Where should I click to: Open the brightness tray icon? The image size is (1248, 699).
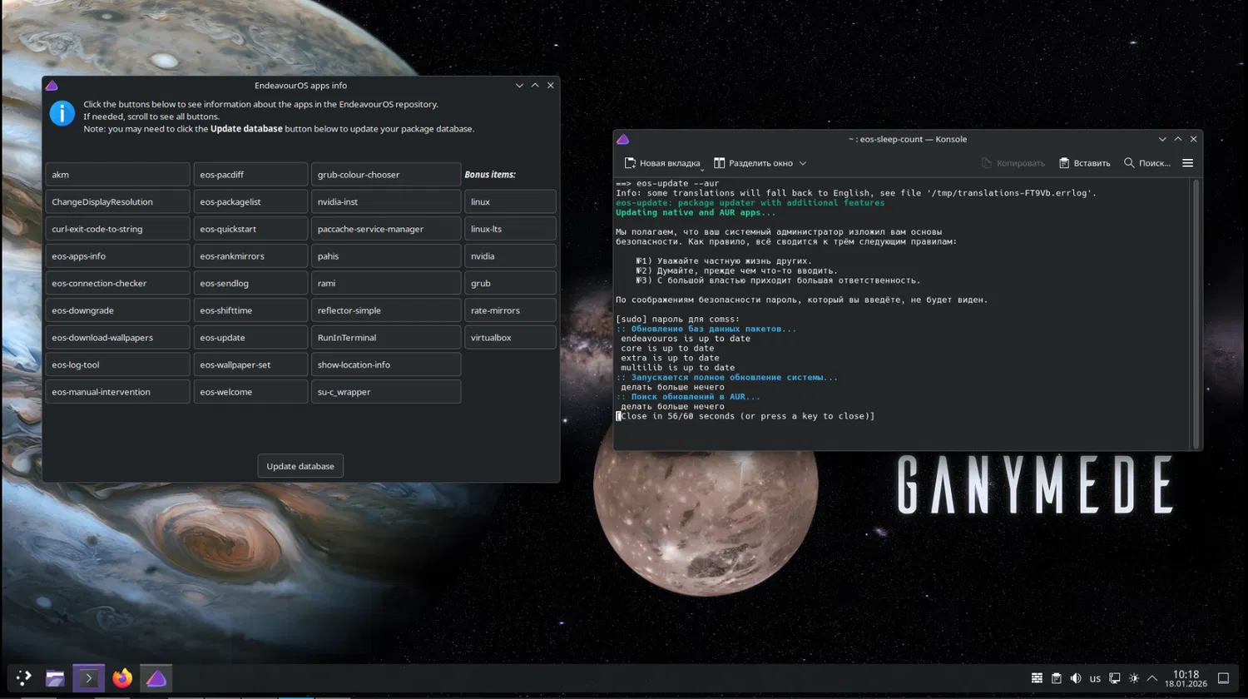coord(1134,678)
